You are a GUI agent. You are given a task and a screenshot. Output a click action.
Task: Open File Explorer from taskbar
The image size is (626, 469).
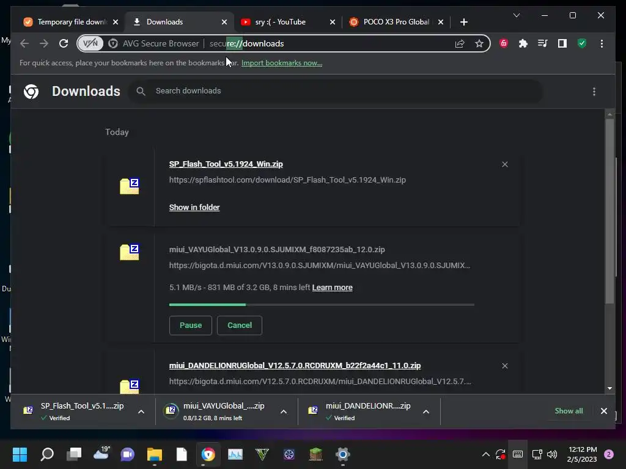pos(155,454)
